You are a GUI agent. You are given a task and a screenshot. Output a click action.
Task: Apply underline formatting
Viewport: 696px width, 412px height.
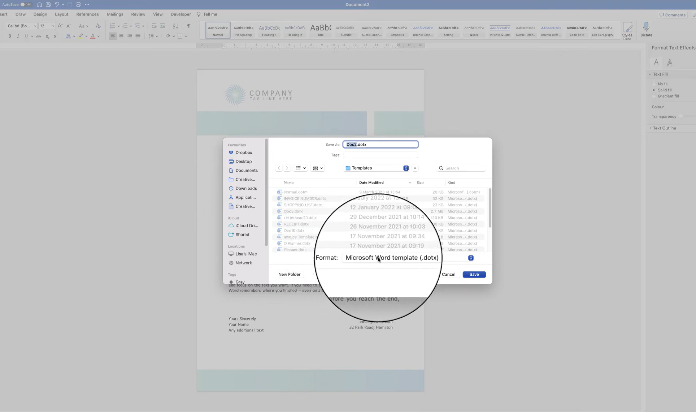pyautogui.click(x=26, y=36)
